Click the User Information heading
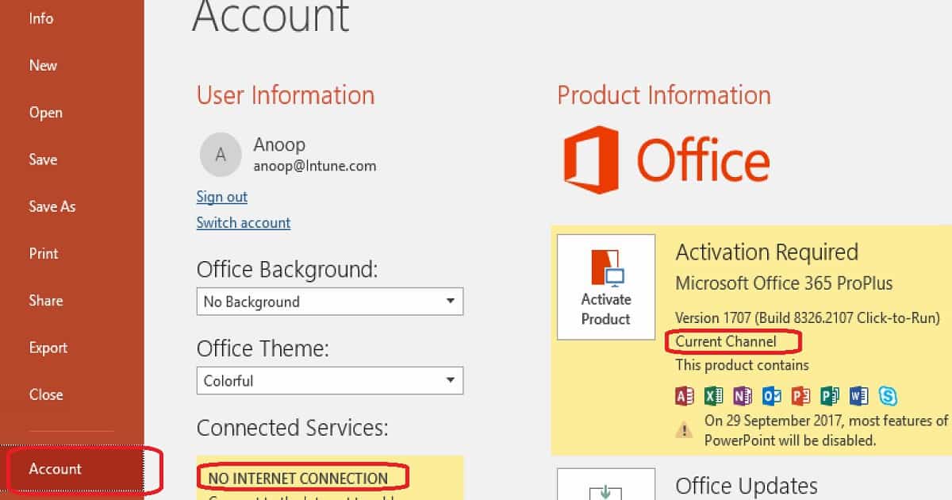 pyautogui.click(x=286, y=95)
